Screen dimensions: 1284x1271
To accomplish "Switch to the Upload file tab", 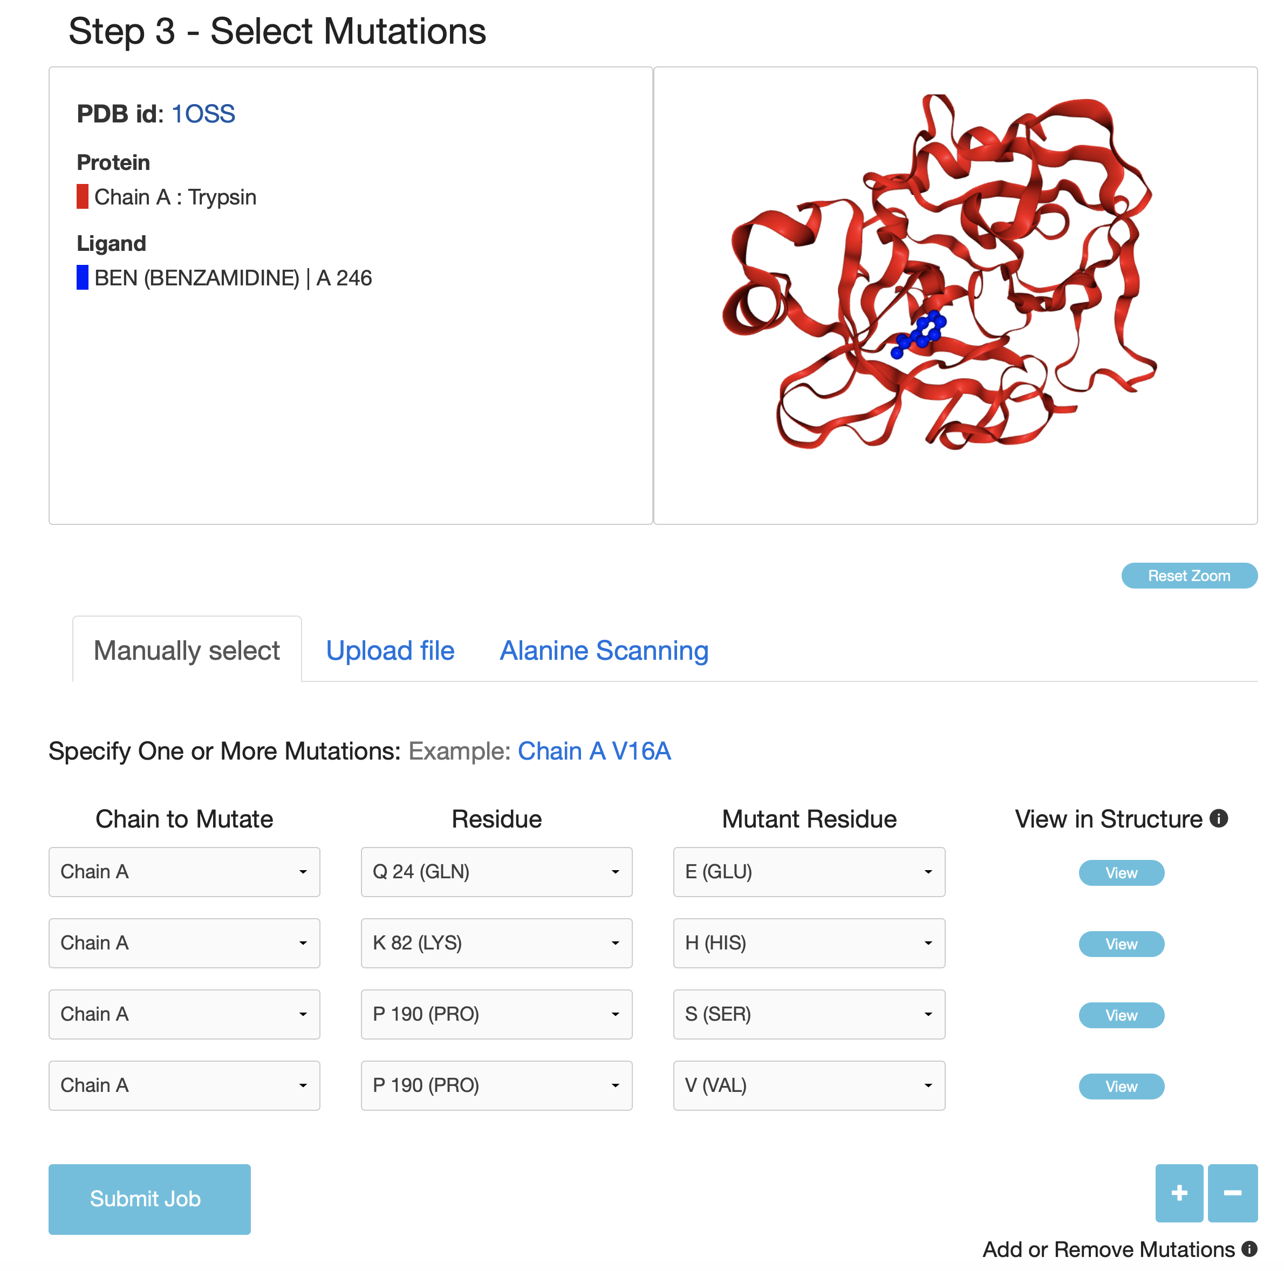I will 390,651.
